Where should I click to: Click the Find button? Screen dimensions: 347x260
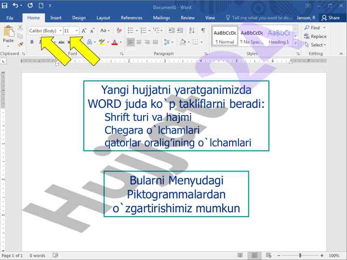point(312,27)
